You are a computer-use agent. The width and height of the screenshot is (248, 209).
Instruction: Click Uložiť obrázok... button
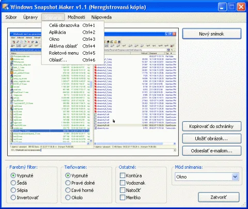point(212,139)
